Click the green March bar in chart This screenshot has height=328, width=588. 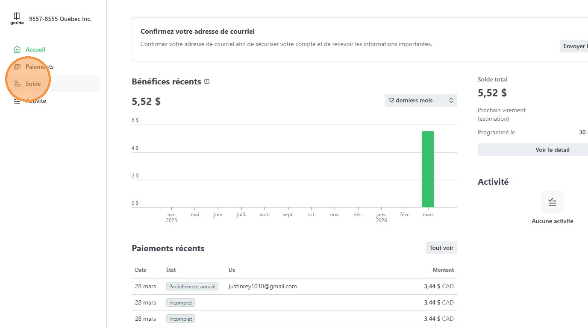(428, 169)
